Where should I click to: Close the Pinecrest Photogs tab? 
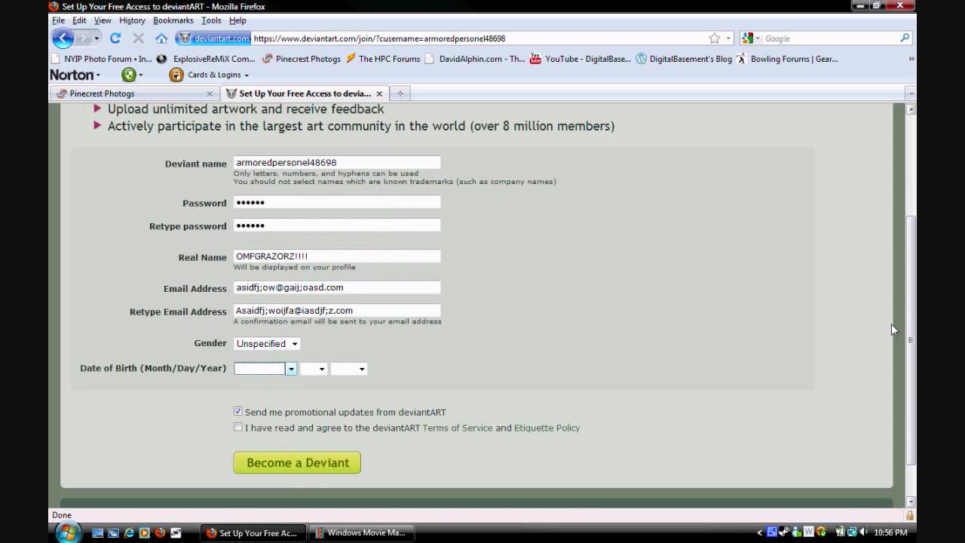(x=210, y=94)
